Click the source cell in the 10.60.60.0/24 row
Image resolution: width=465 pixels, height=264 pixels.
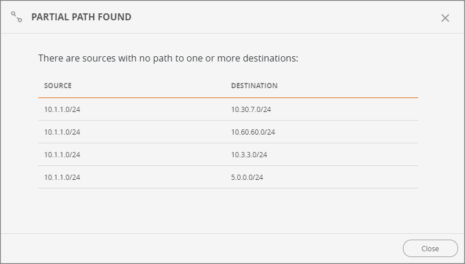point(62,132)
